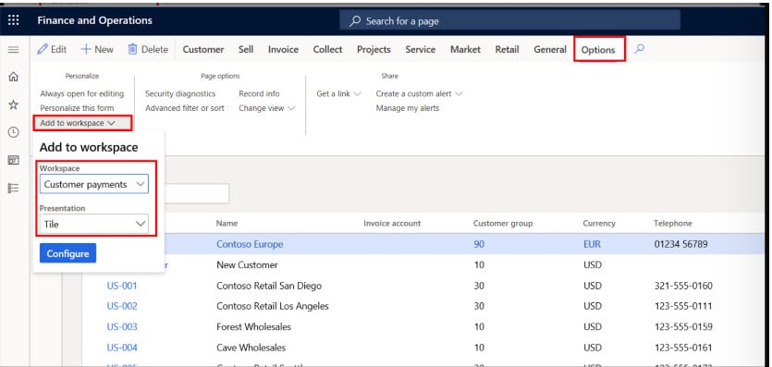Click the New plus button
772x367 pixels.
coord(97,49)
